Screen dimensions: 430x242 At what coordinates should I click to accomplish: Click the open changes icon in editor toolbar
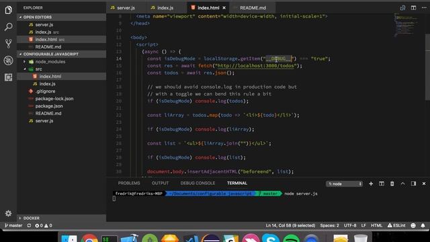point(402,7)
